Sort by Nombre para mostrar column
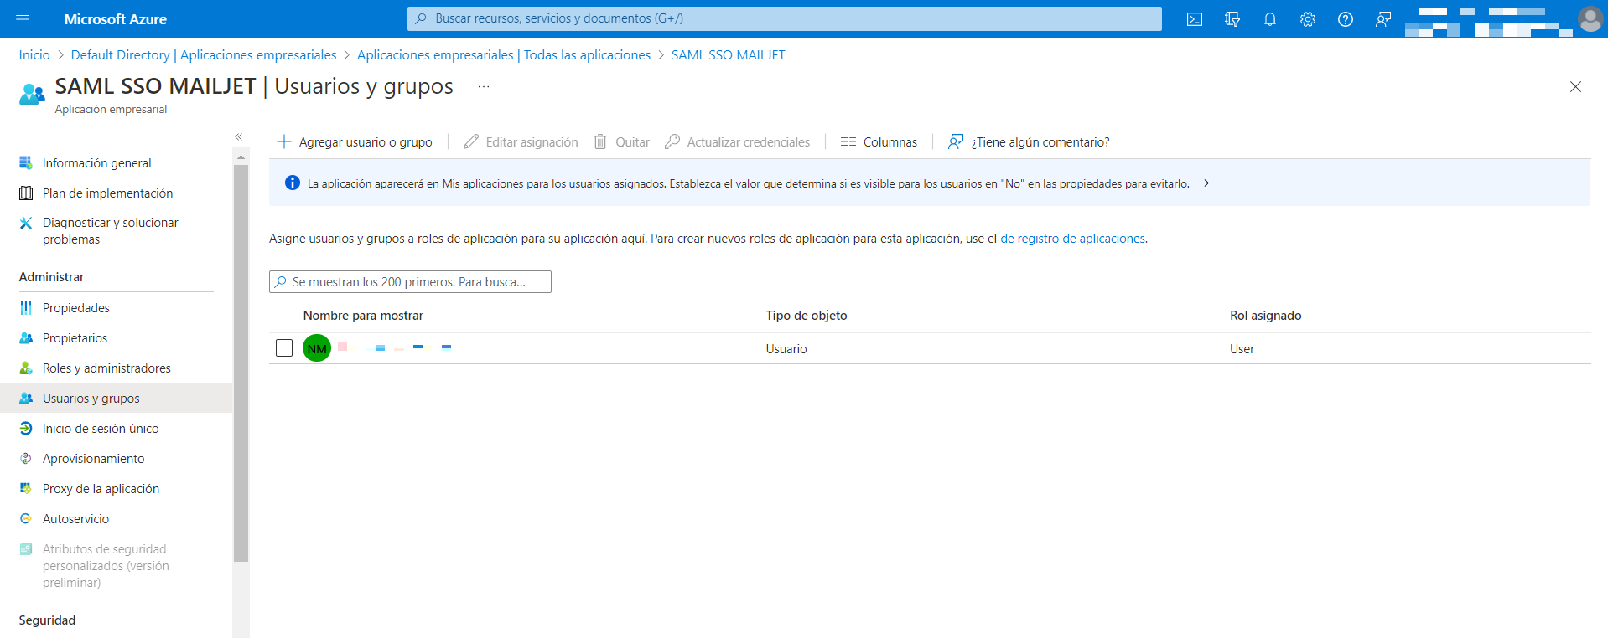The width and height of the screenshot is (1608, 638). coord(363,316)
